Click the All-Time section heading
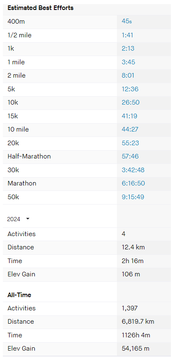This screenshot has width=180, height=361. (x=19, y=295)
